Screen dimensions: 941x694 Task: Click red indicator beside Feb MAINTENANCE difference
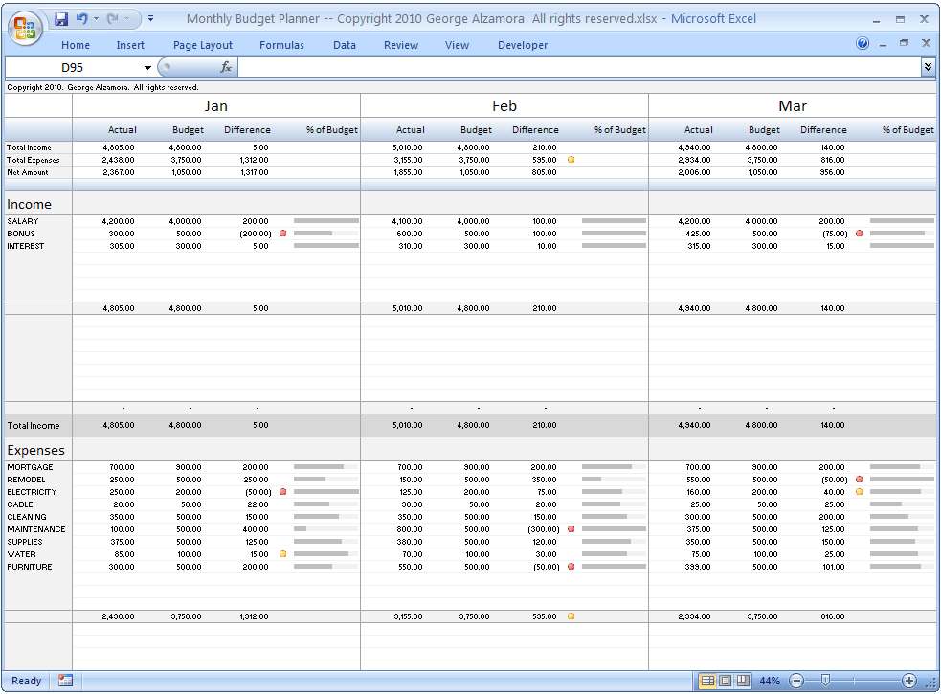[x=571, y=529]
